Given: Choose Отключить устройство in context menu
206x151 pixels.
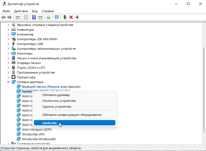Looking at the screenshot, I should click(x=74, y=101).
